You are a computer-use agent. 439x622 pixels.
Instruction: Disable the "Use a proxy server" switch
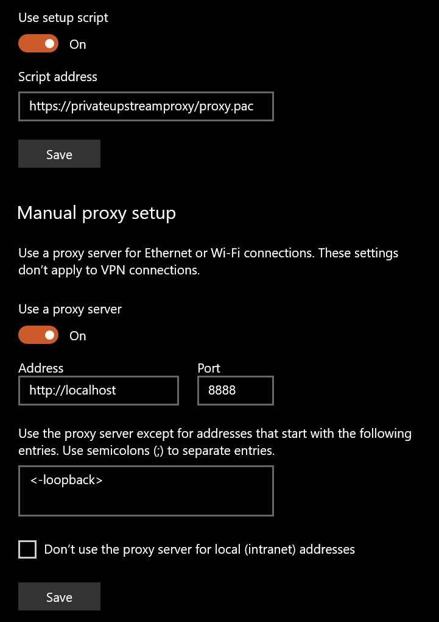[38, 335]
